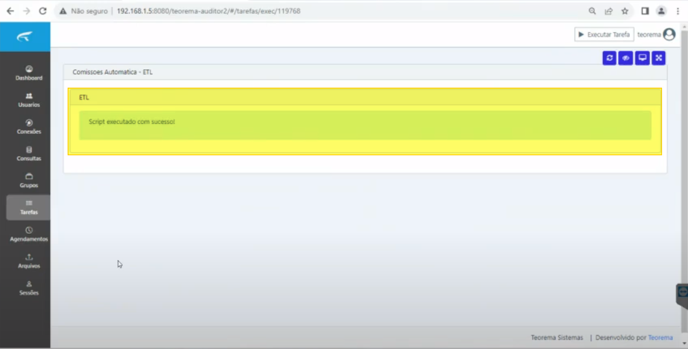This screenshot has height=349, width=688.
Task: Go forward in the browser
Action: pos(27,11)
